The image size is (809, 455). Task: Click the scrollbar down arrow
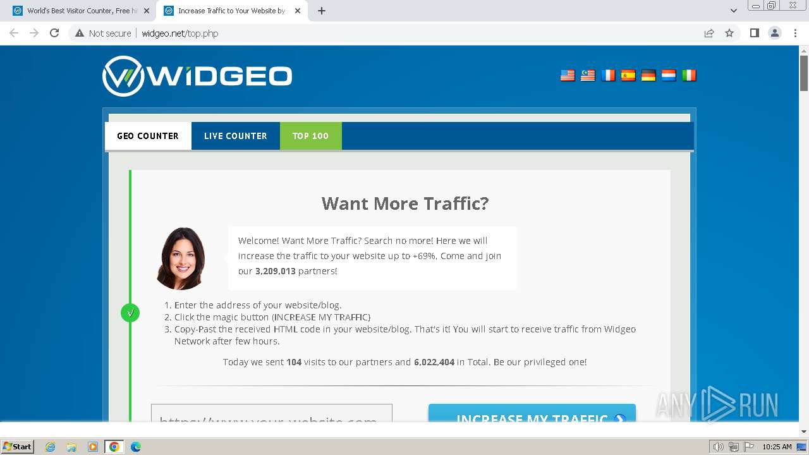click(x=804, y=432)
